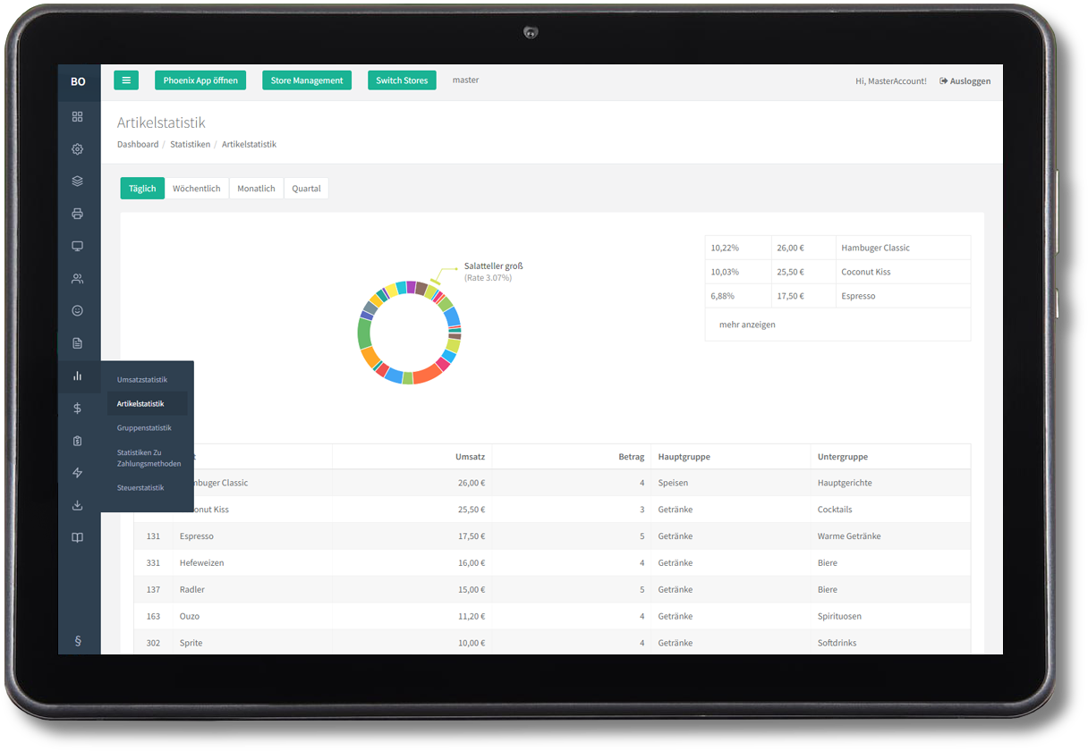Click the large green donut chart segment
The image size is (1088, 751).
[x=364, y=333]
